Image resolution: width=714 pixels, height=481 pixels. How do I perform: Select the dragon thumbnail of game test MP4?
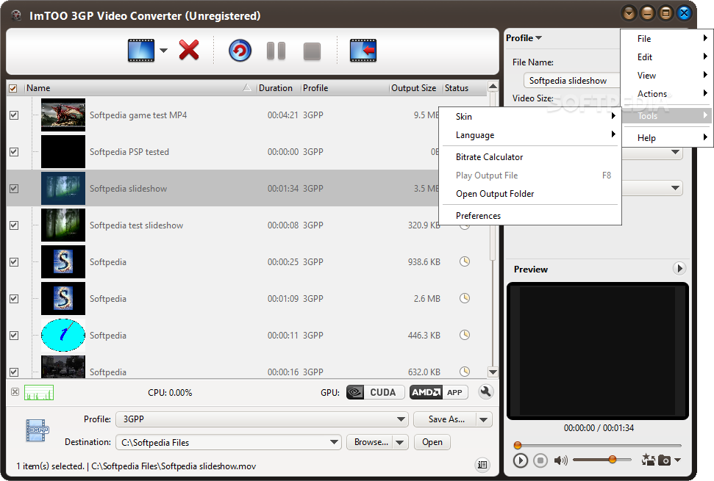[x=63, y=115]
